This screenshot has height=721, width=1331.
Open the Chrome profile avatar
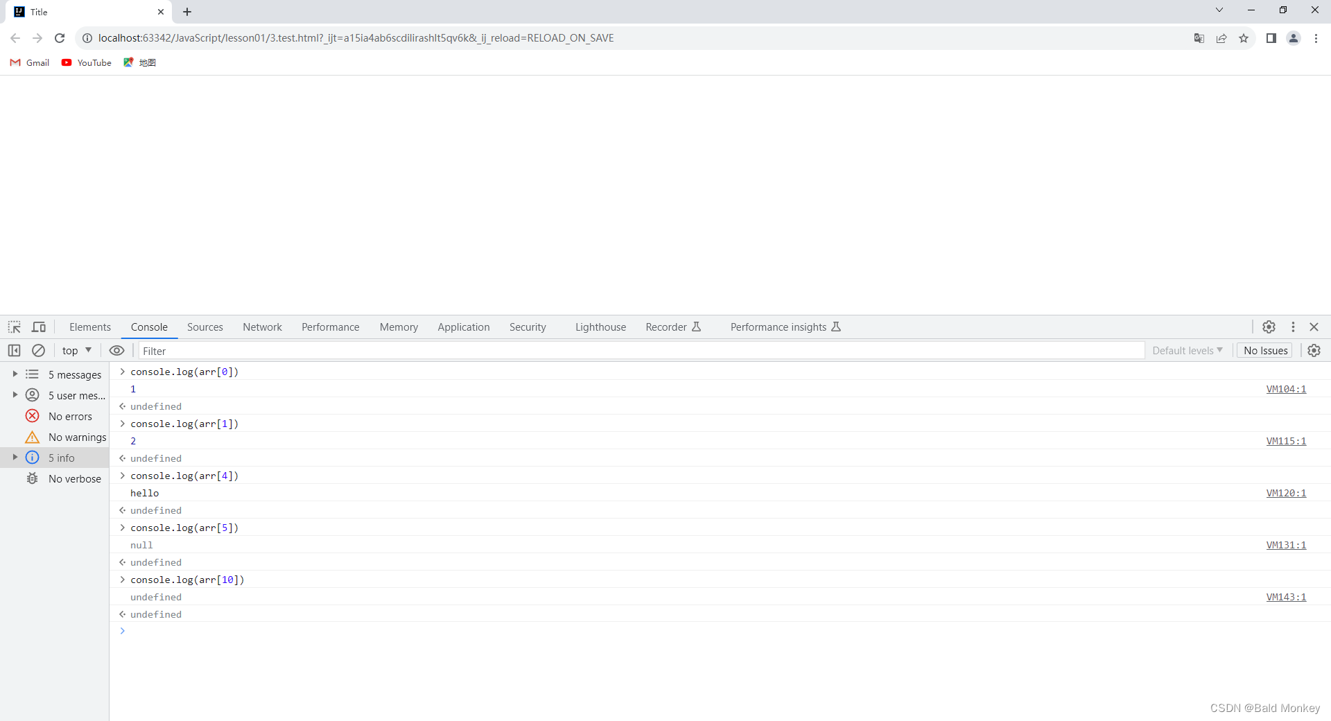(1294, 38)
